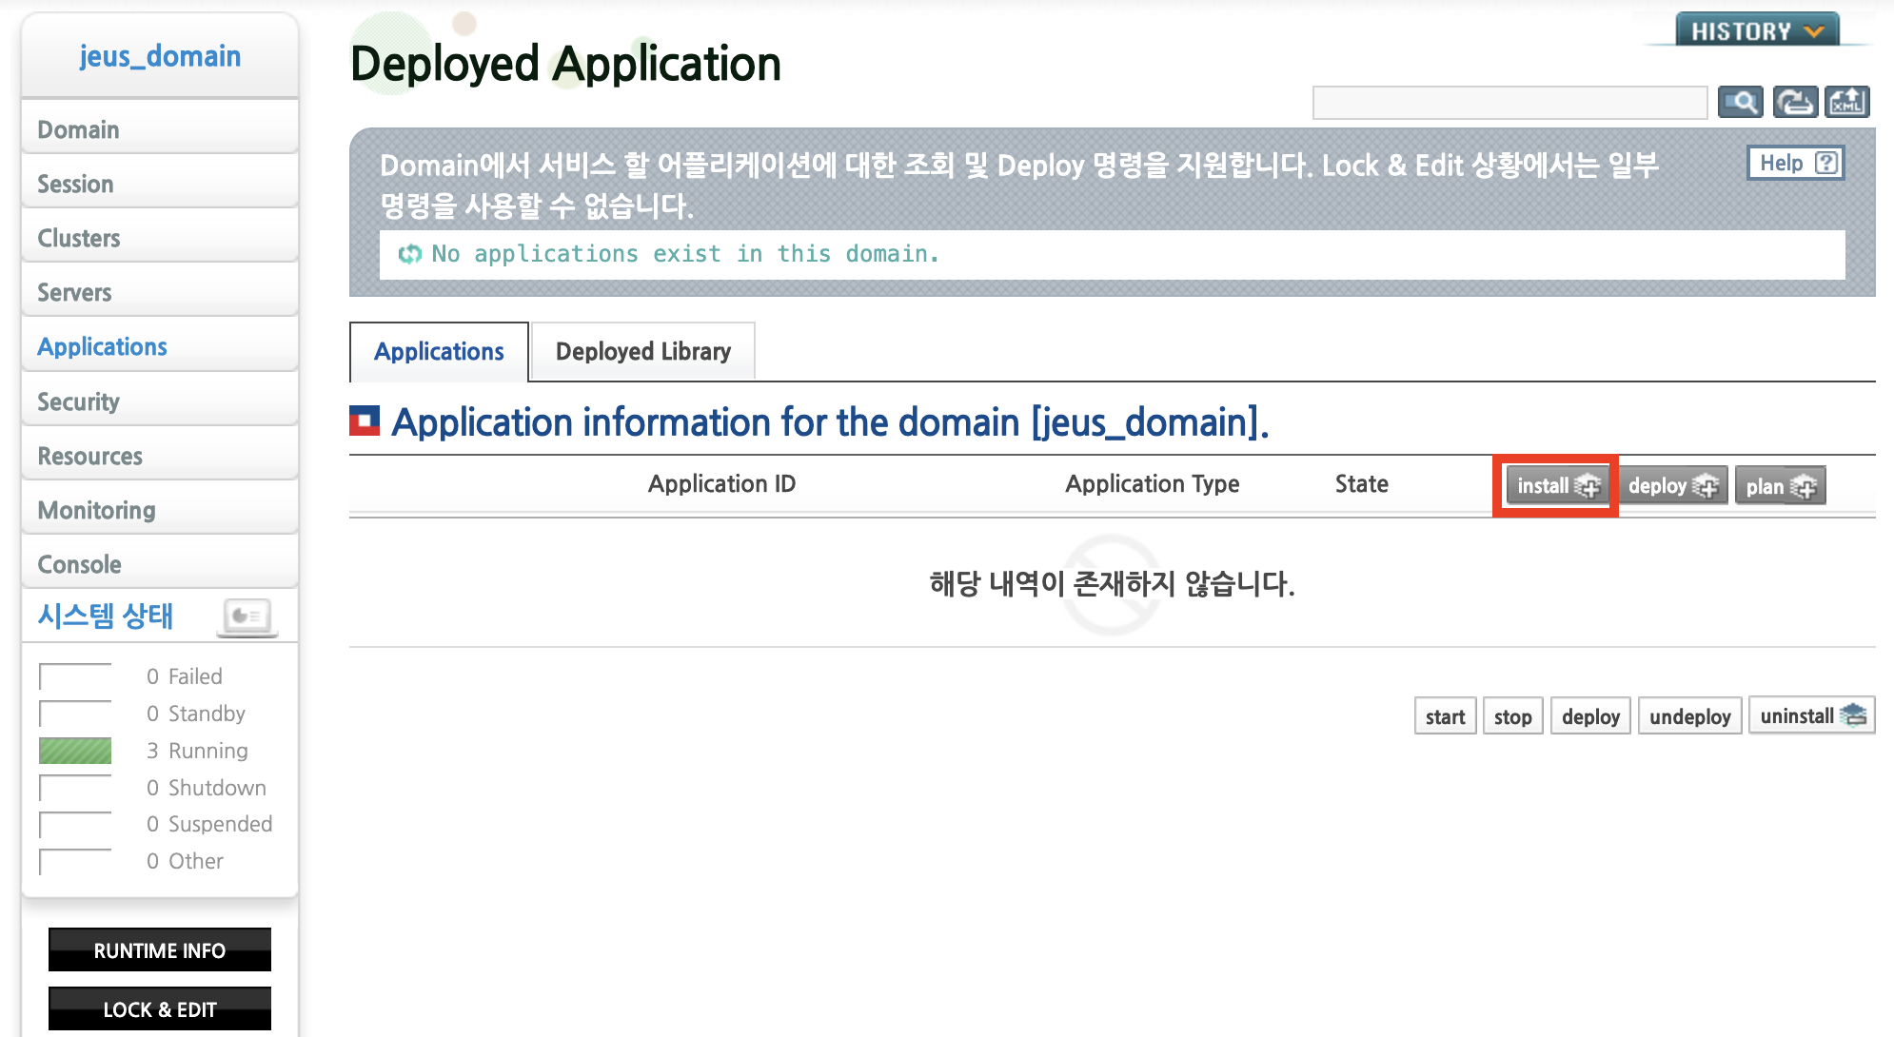Viewport: 1894px width, 1037px height.
Task: Open the jeus_domain link
Action: click(x=160, y=56)
